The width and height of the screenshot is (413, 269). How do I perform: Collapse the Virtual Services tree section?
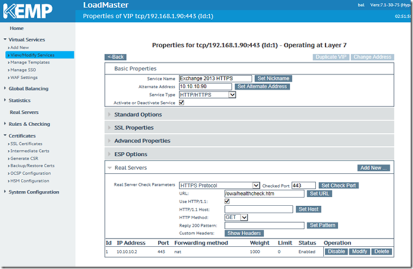(26, 40)
